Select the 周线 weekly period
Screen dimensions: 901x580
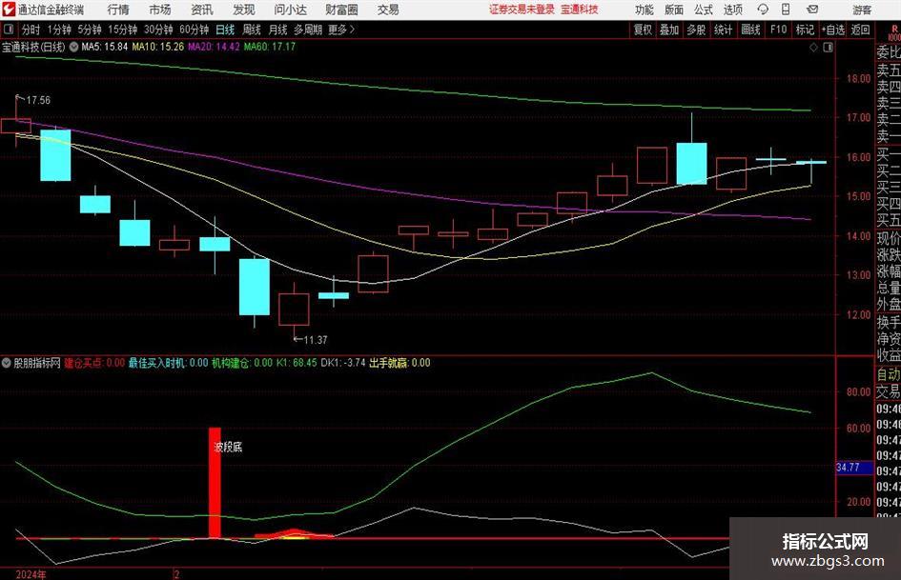tap(251, 30)
